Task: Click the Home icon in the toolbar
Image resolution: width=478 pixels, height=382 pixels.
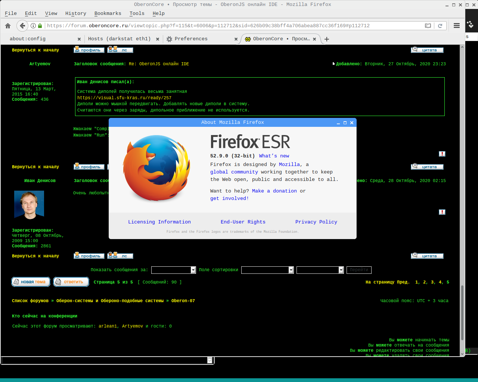Action: coord(8,26)
